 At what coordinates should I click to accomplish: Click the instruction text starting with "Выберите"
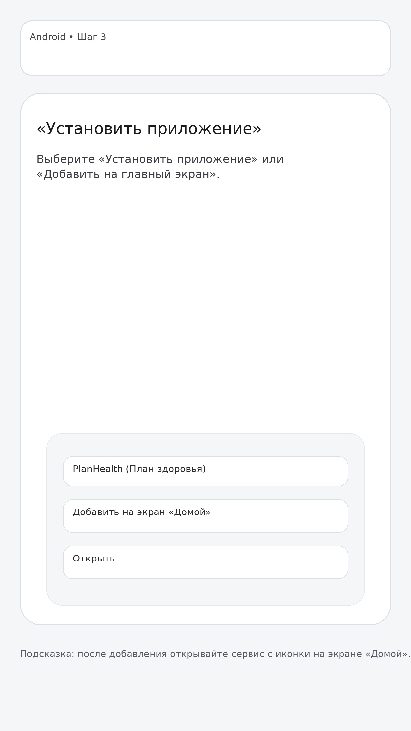tap(160, 159)
